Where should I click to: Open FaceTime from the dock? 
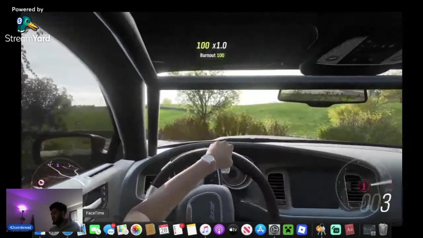95,229
